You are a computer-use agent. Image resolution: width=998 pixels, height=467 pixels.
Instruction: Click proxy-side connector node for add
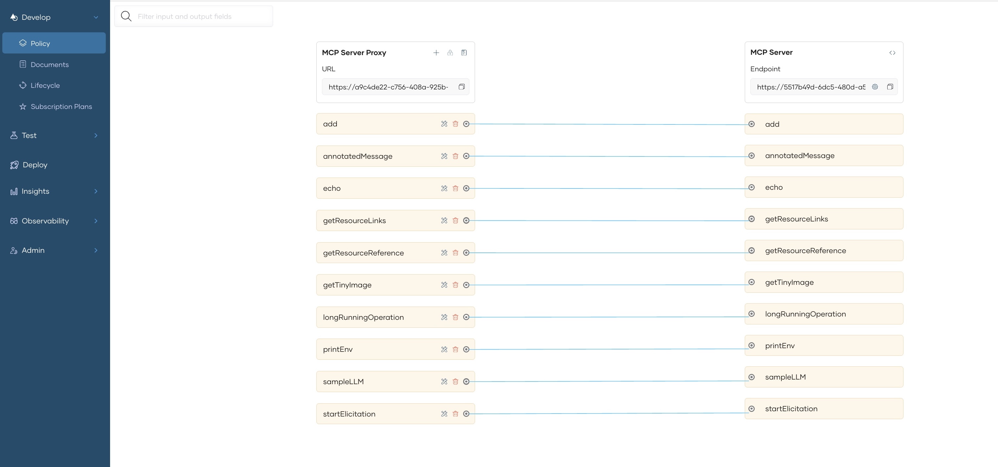(x=466, y=124)
